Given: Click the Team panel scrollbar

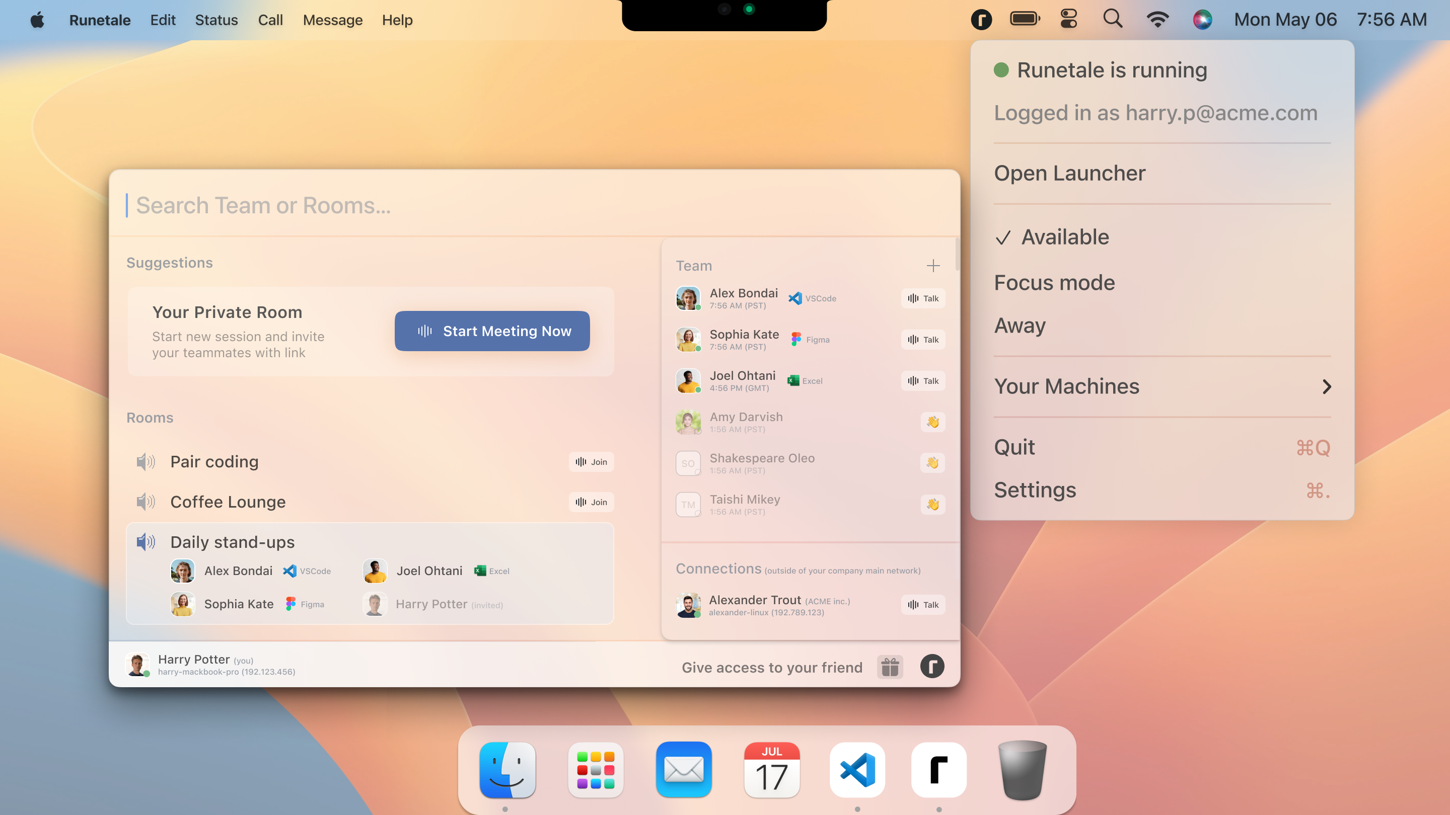Looking at the screenshot, I should point(957,254).
